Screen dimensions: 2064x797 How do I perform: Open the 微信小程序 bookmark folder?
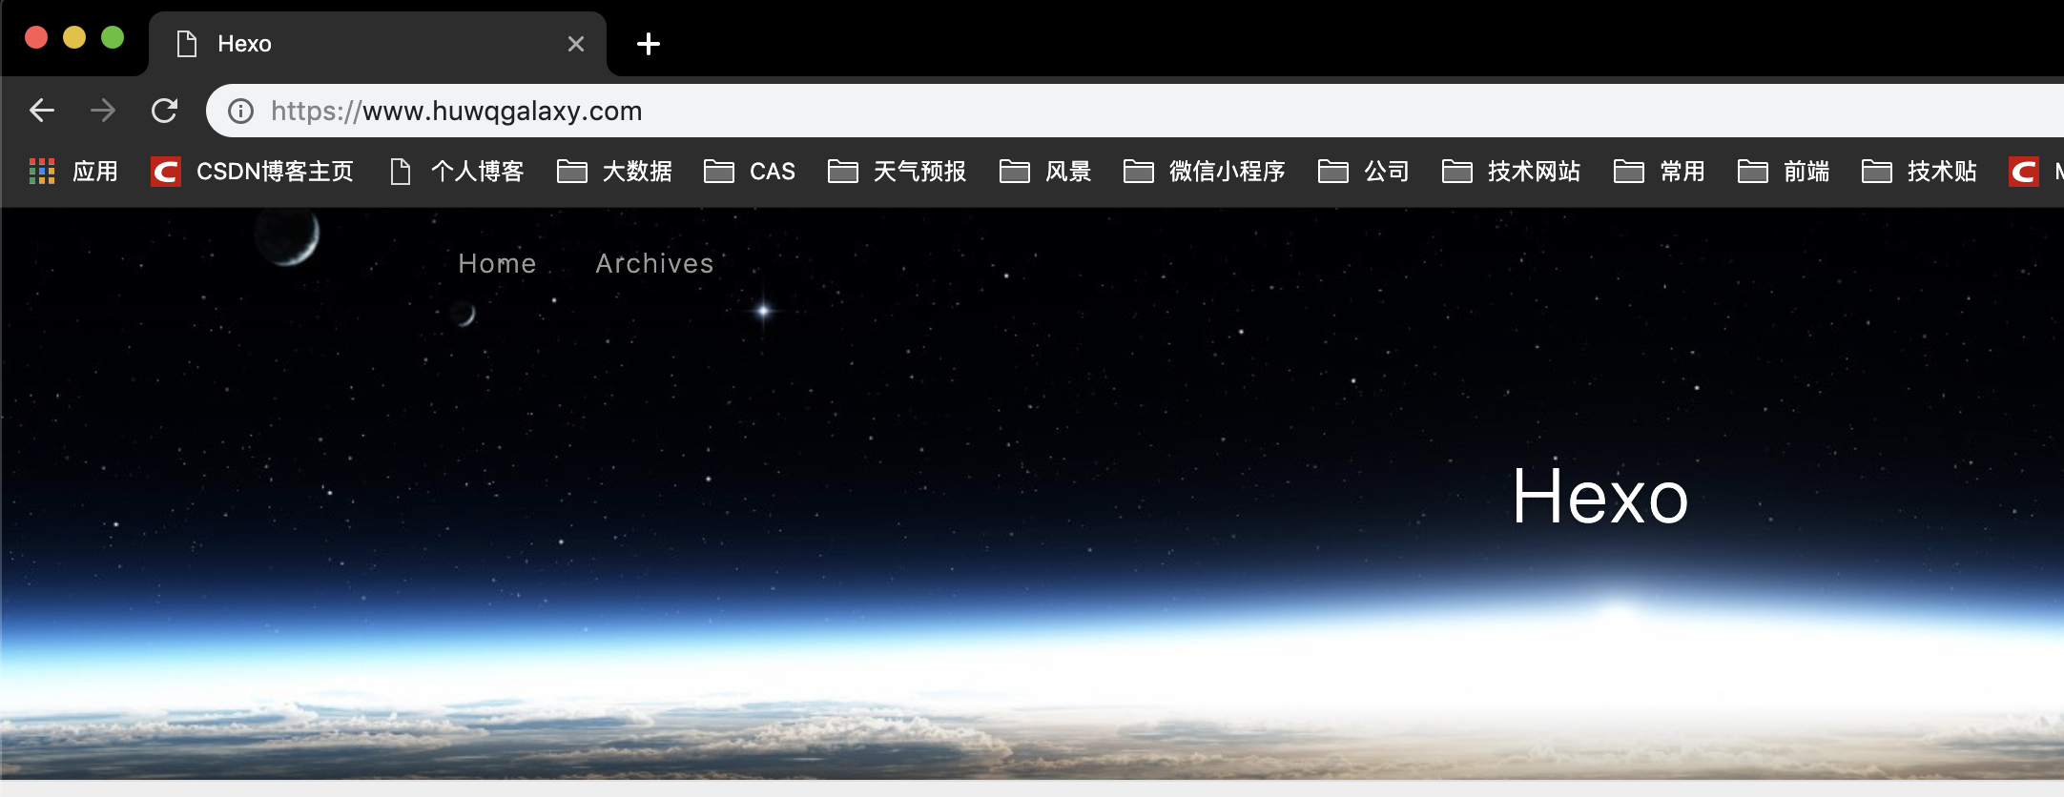(1205, 172)
